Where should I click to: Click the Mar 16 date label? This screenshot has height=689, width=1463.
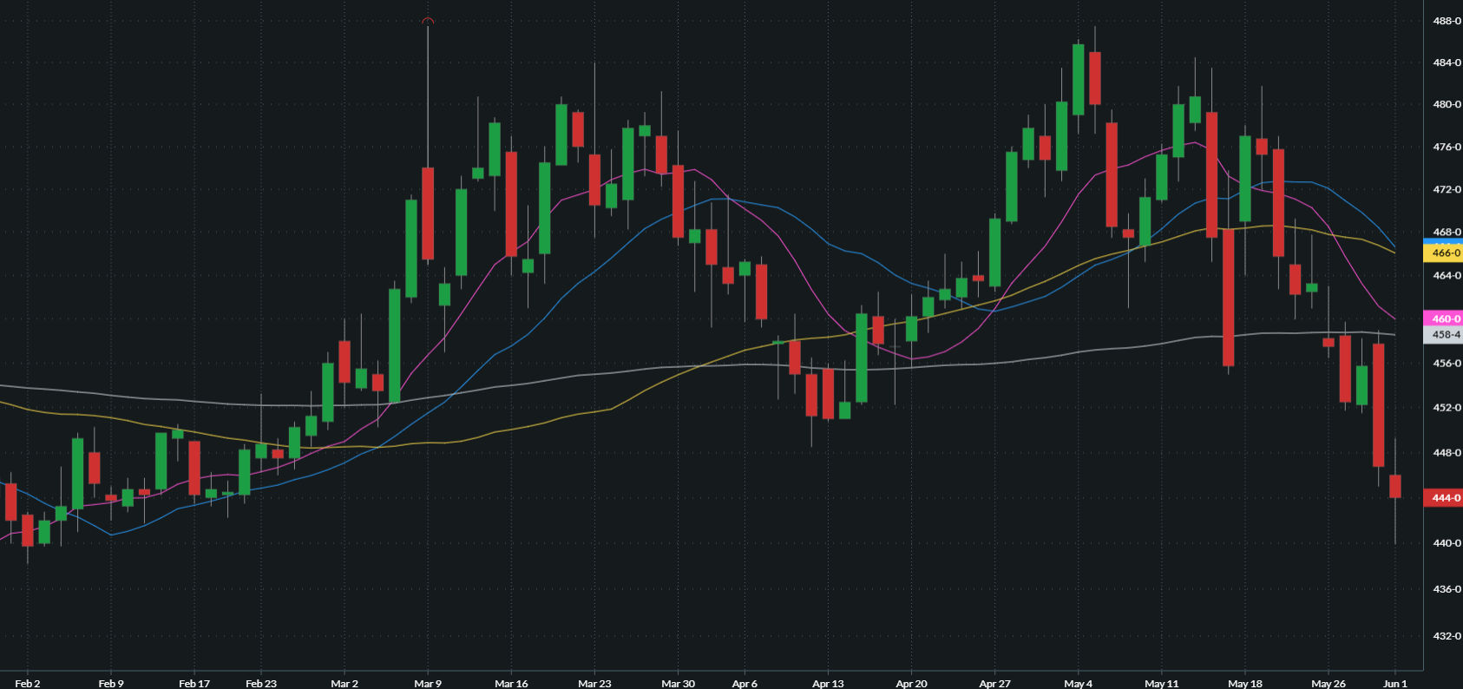click(511, 683)
